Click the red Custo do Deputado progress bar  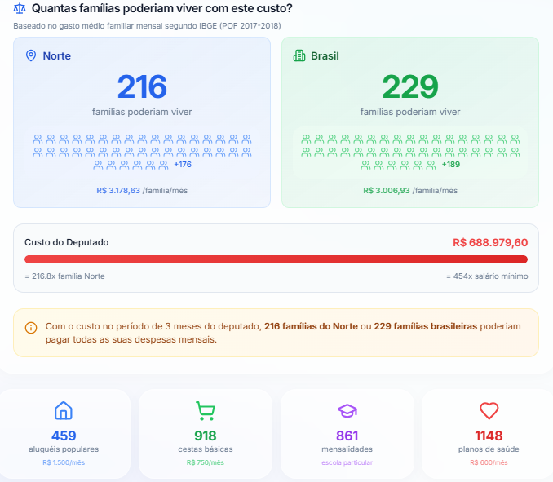276,259
